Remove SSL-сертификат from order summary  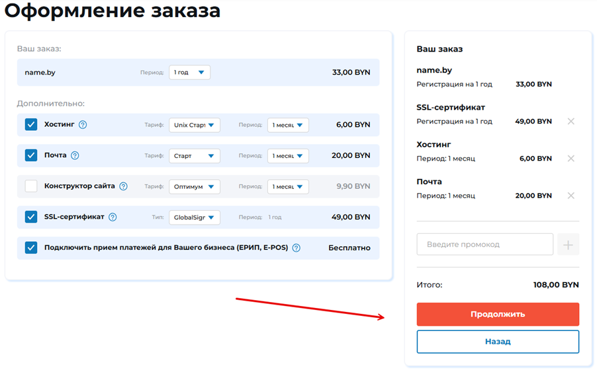[x=571, y=122]
